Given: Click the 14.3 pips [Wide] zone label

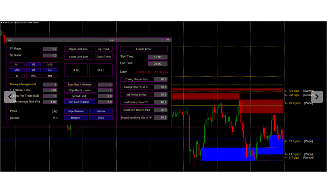Looking at the screenshot, I should [298, 154].
